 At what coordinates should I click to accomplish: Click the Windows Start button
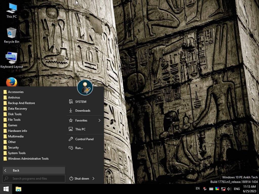[6, 189]
